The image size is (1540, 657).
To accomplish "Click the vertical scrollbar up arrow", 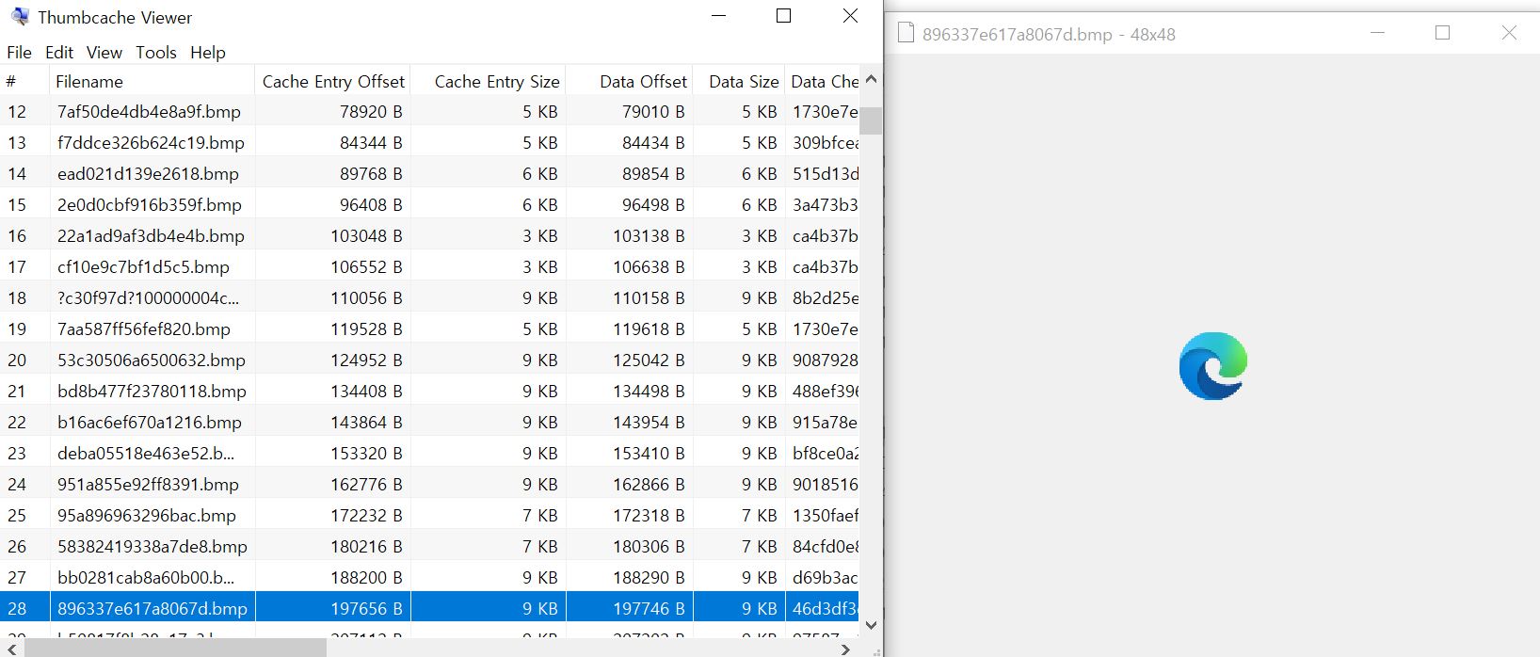I will 871,80.
